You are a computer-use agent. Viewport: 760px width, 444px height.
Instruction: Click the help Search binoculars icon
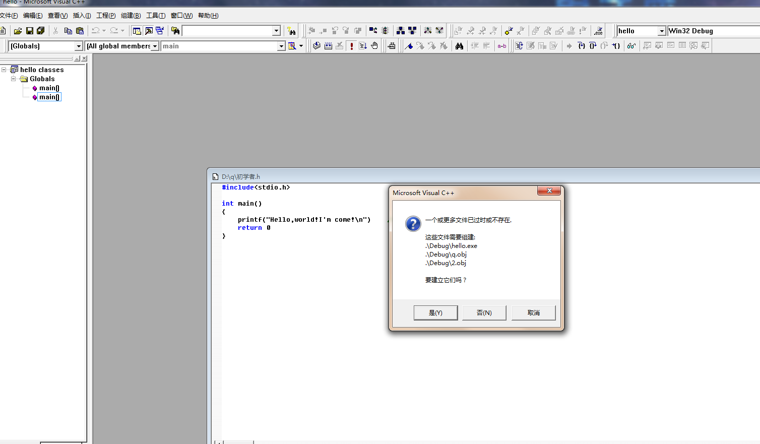(291, 31)
